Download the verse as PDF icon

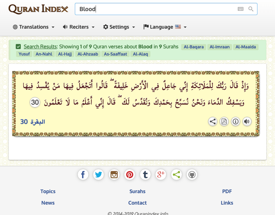pos(224,121)
